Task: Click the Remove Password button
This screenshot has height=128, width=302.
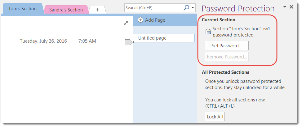Action: pos(227,57)
